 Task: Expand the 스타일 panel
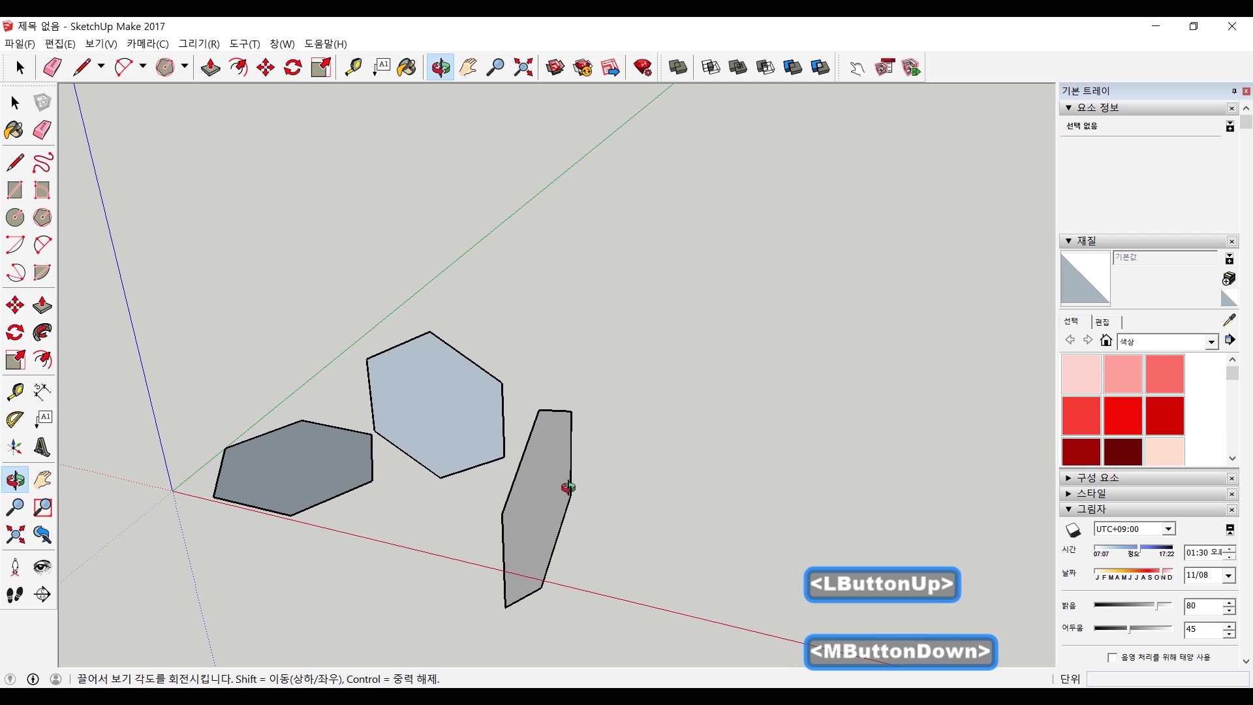pos(1091,493)
